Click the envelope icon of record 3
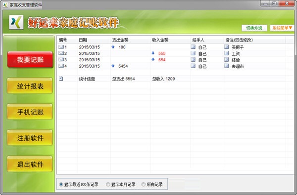 [61, 60]
